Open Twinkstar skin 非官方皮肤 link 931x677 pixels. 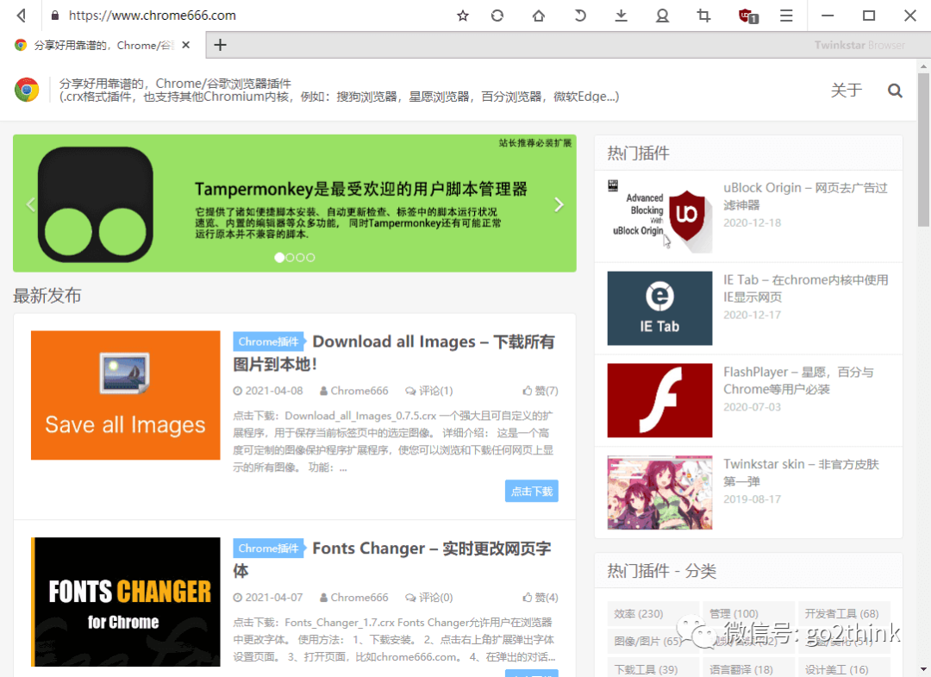[801, 472]
